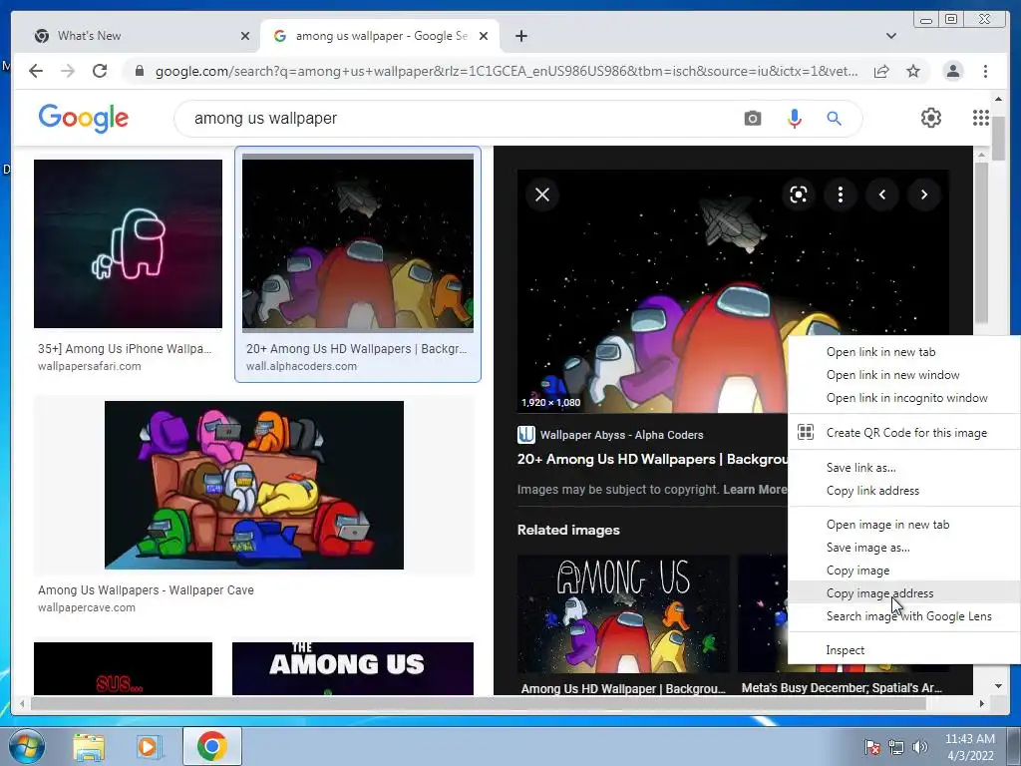
Task: Open the Chrome profile avatar
Action: (x=953, y=71)
